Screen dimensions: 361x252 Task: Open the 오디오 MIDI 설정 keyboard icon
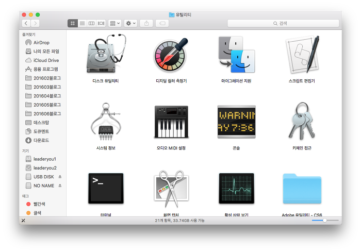coord(171,122)
